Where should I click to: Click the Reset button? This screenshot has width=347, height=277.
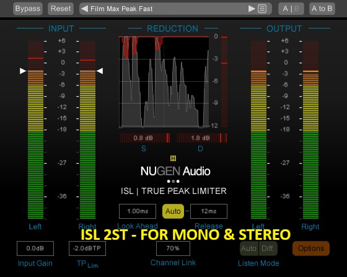point(61,9)
